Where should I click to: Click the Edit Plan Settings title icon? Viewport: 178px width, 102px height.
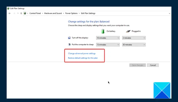8,8
